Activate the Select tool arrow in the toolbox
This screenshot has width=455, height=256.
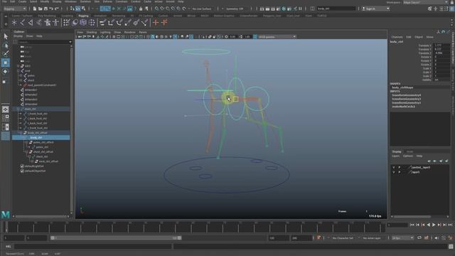pos(6,36)
